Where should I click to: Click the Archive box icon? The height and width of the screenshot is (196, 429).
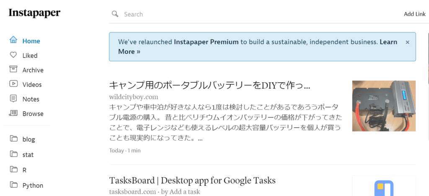click(x=13, y=69)
